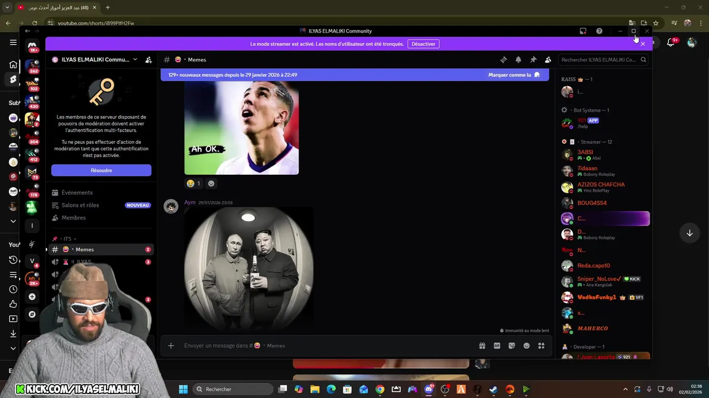Open Discover servers compass icon

coord(32,314)
